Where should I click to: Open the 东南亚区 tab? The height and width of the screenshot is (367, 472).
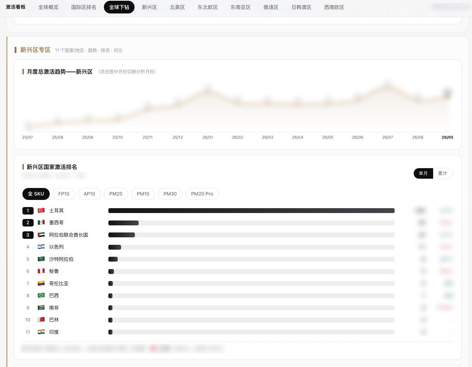tap(241, 7)
